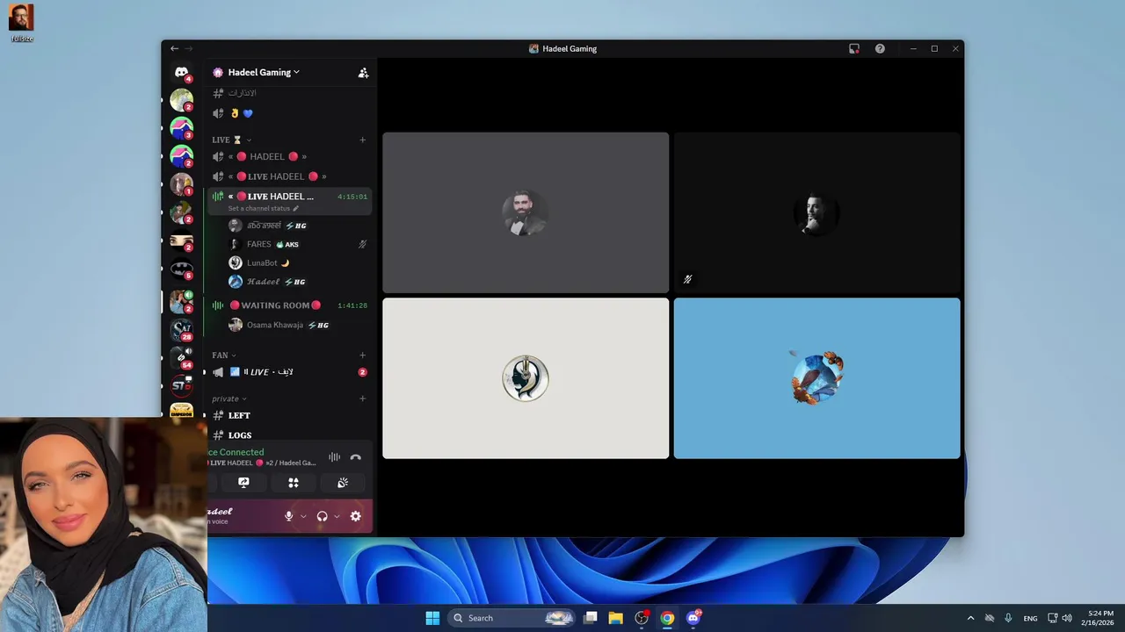The image size is (1125, 632).
Task: Click the Voice Connected status text
Action: tap(236, 452)
